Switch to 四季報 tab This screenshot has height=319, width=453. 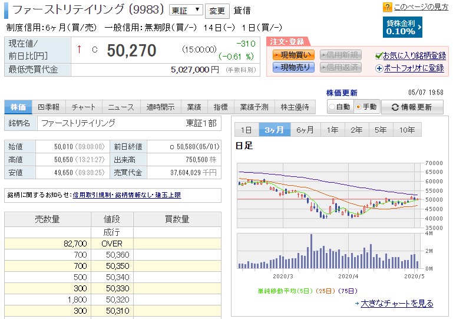pos(48,107)
